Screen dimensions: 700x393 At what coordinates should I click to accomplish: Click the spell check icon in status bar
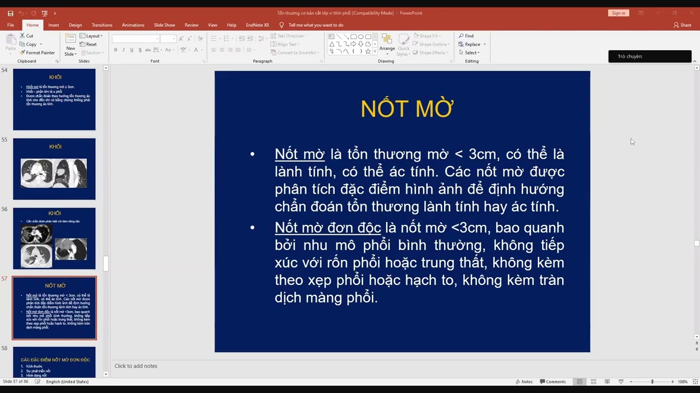pos(38,382)
